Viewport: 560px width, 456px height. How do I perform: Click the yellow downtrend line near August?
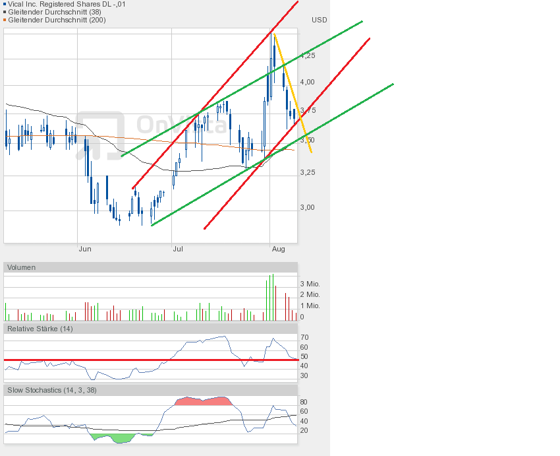(x=292, y=91)
